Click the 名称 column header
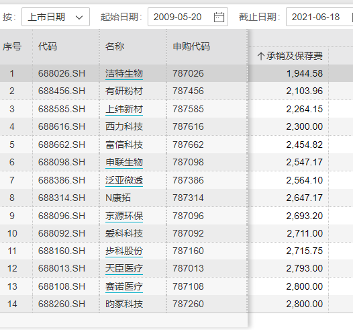 pos(115,46)
